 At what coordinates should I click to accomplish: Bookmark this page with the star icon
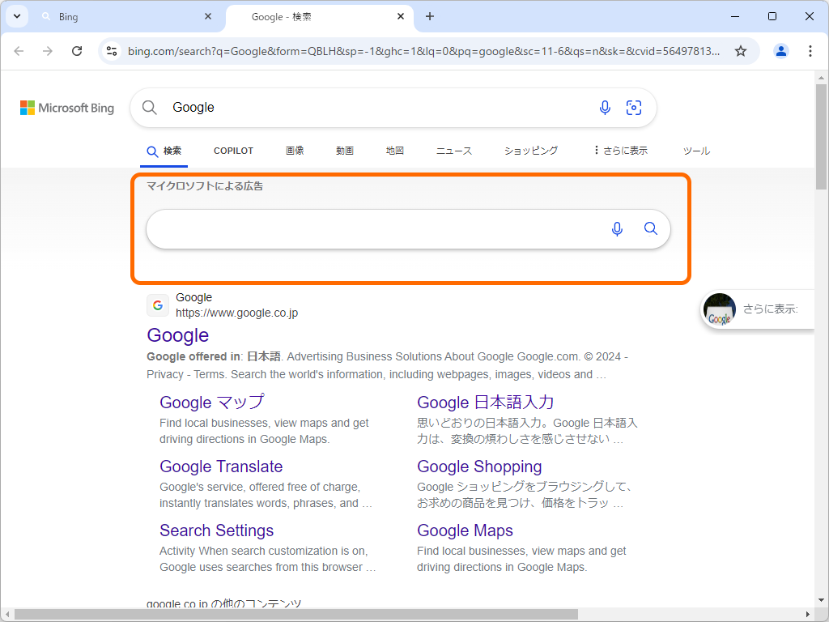(x=740, y=50)
